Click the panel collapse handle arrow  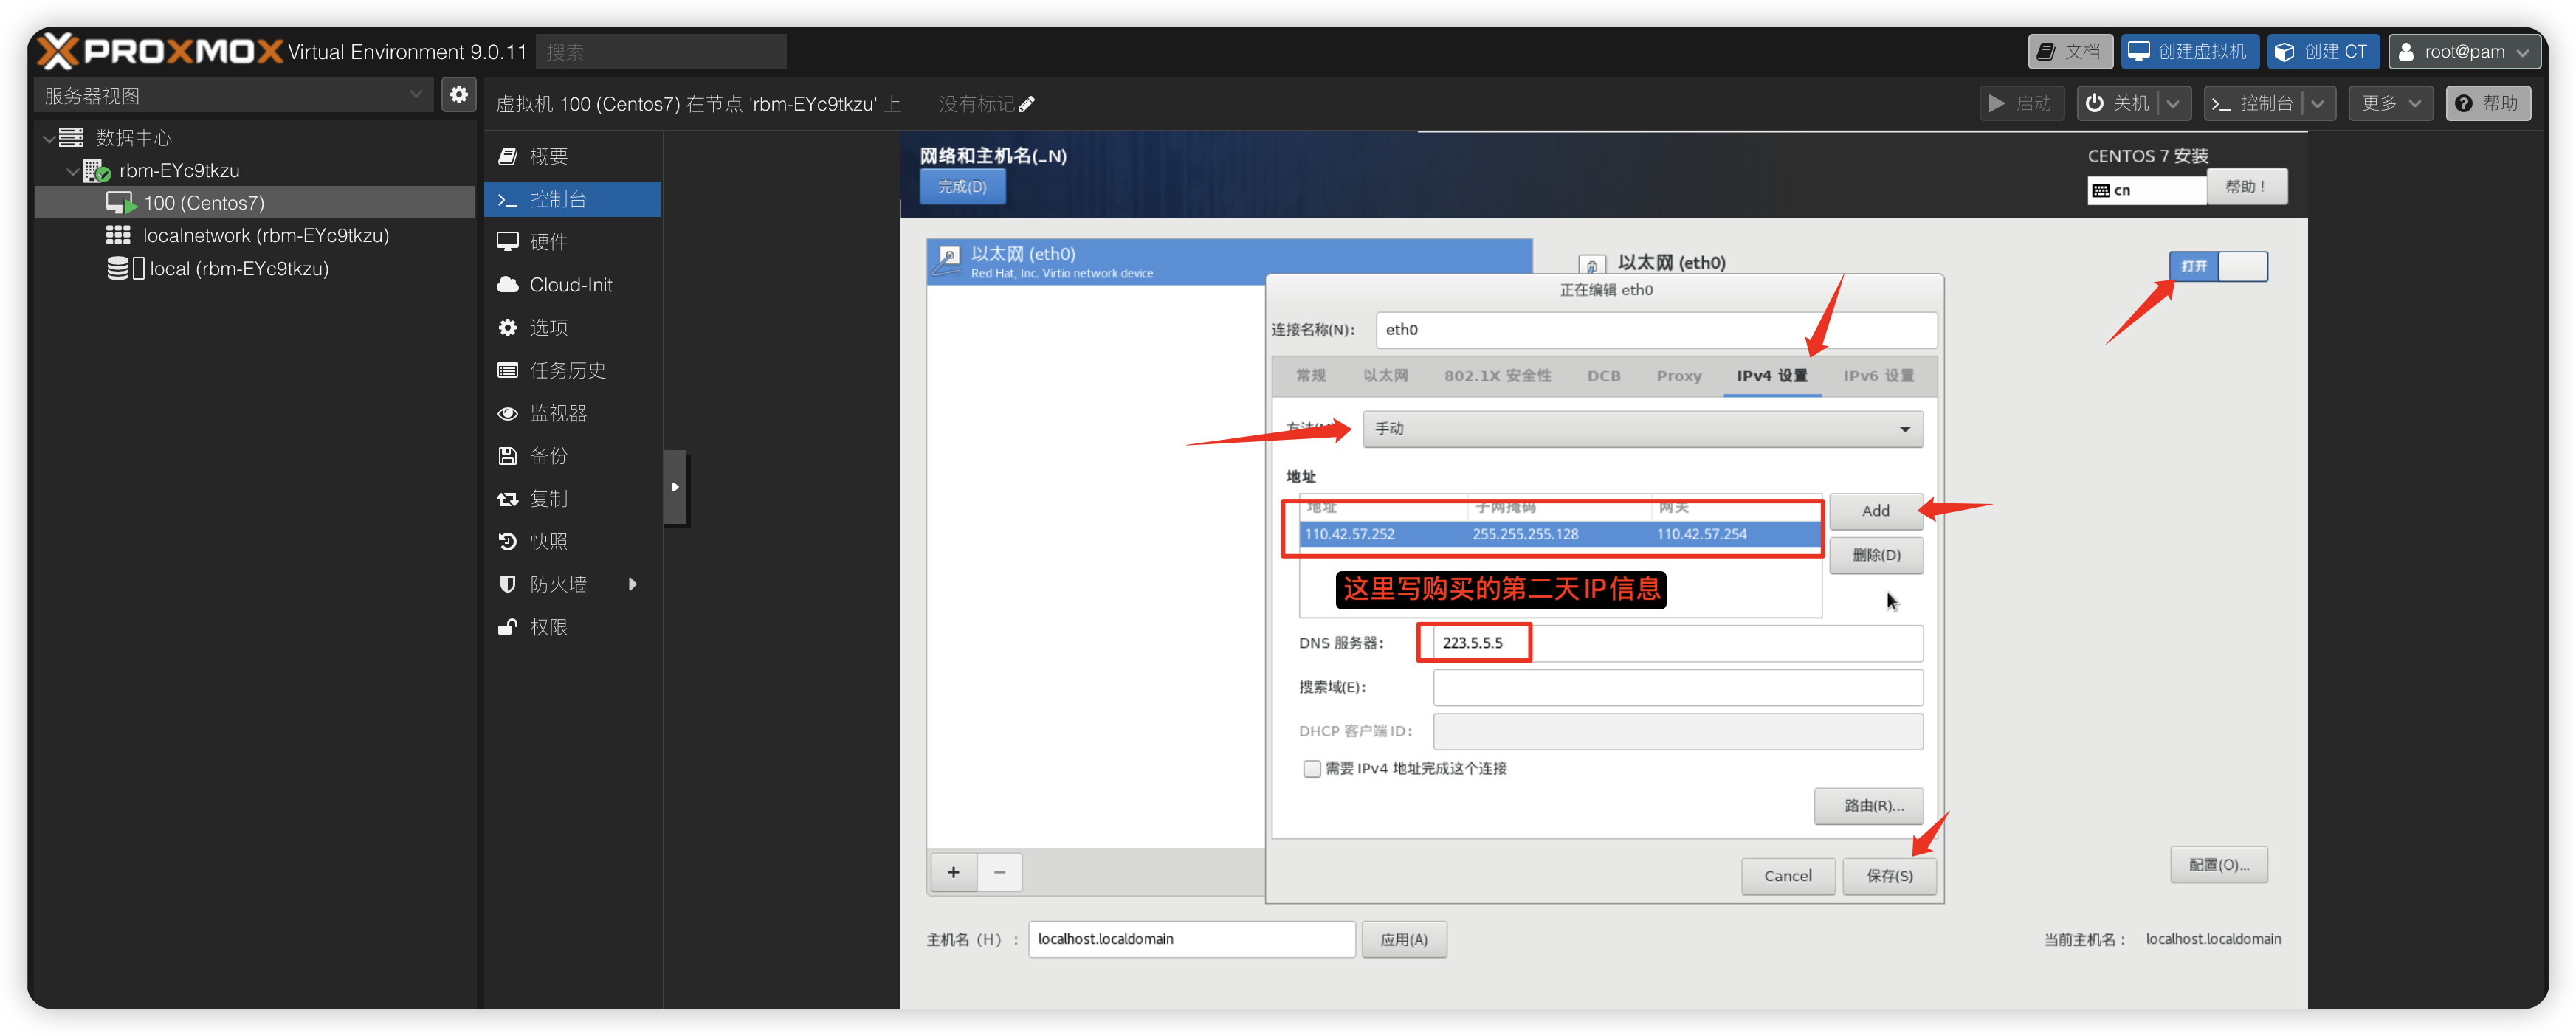click(x=675, y=488)
